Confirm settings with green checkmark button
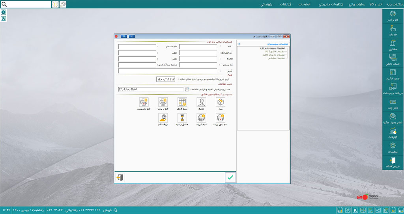 click(x=230, y=177)
